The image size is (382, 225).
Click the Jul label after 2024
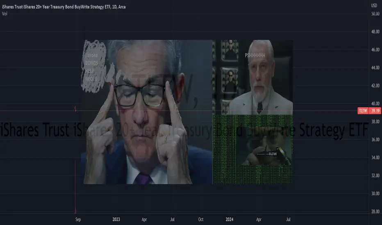[288, 219]
